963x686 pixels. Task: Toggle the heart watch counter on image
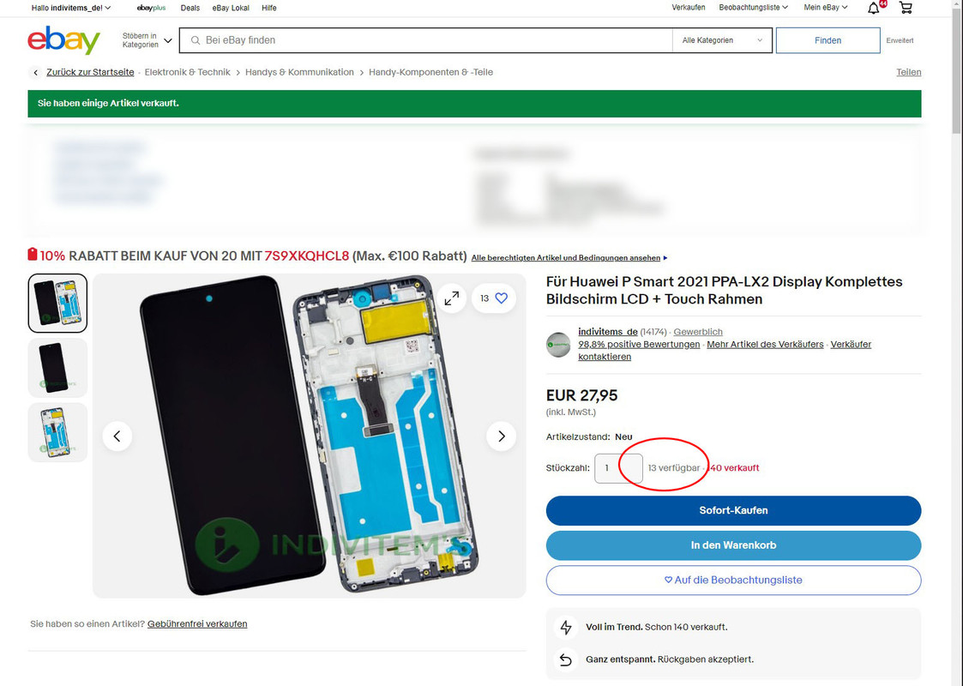click(494, 298)
